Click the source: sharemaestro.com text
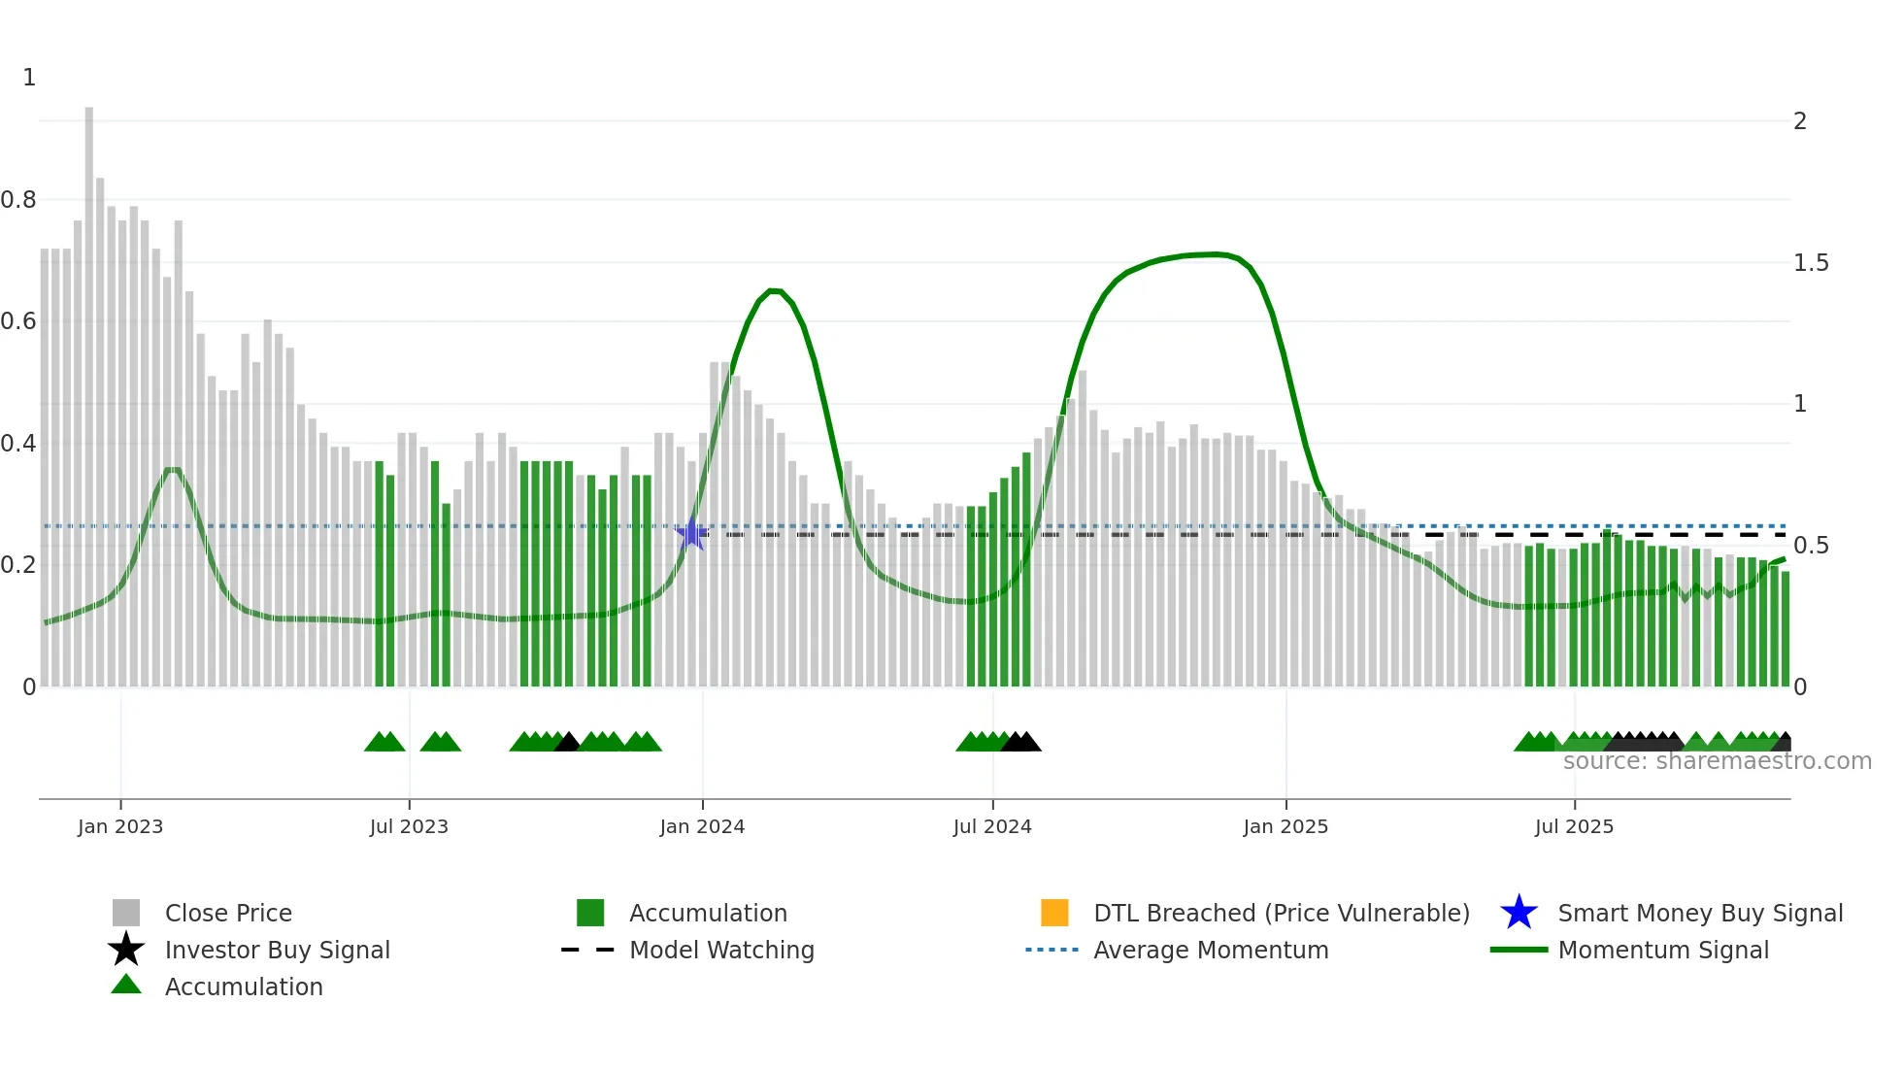 [x=1717, y=761]
